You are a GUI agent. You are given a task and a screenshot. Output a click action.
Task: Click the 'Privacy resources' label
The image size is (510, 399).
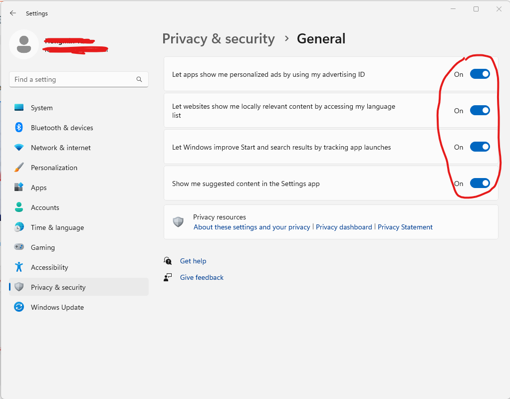point(219,217)
